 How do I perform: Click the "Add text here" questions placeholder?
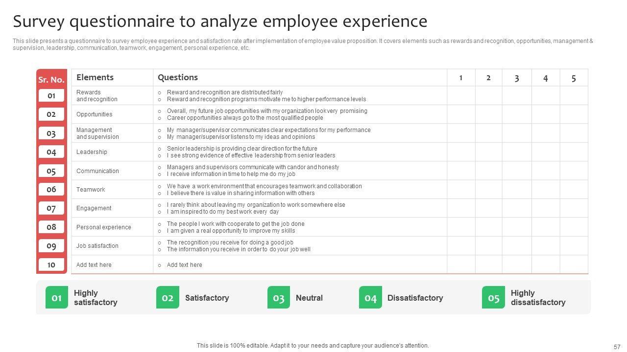(x=184, y=265)
